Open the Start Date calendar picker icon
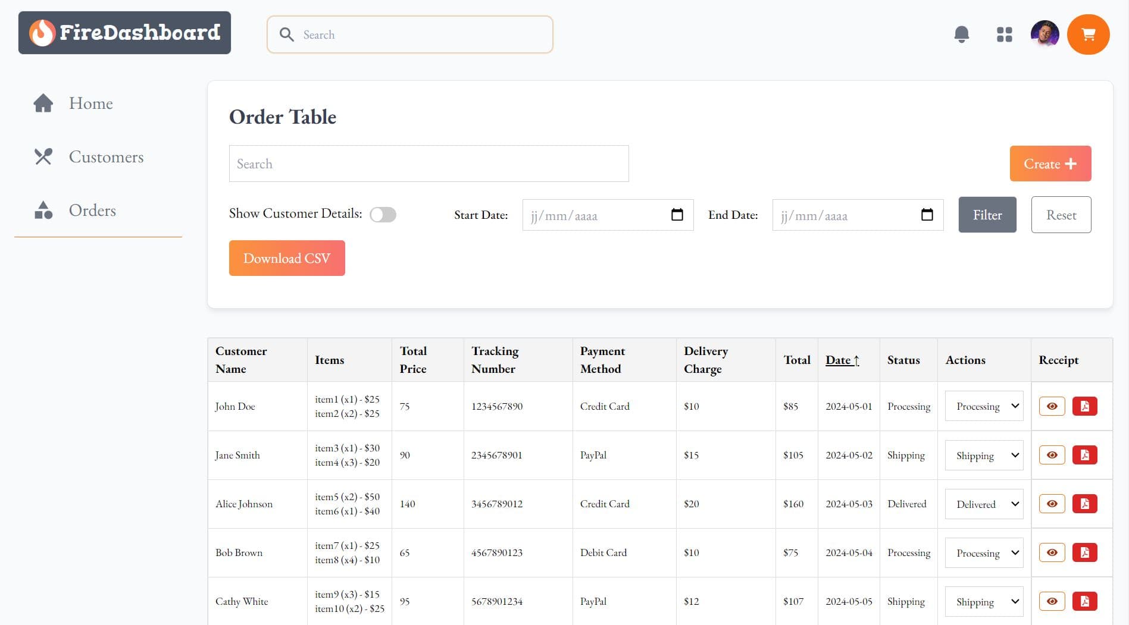This screenshot has width=1129, height=625. (677, 215)
